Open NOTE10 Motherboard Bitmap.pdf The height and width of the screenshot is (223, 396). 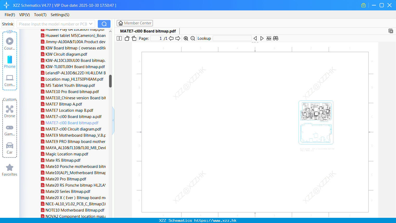pyautogui.click(x=75, y=210)
